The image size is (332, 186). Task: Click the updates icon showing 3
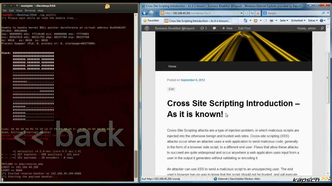[x=204, y=28]
